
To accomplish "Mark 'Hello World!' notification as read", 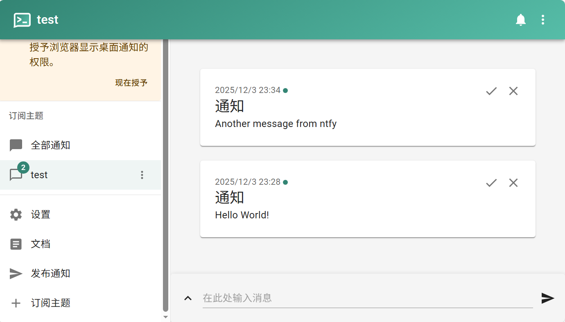I will [x=491, y=183].
